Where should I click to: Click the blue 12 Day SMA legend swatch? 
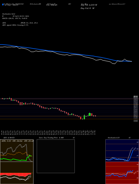(3, 4)
